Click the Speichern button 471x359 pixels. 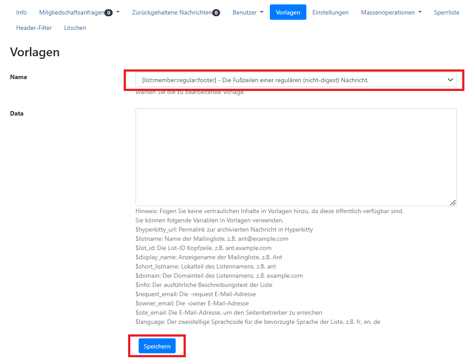157,346
